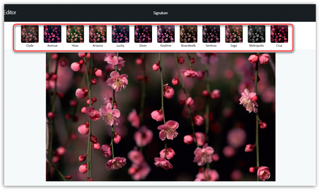Choose the Boardwalk sepia filter thumbnail

188,34
